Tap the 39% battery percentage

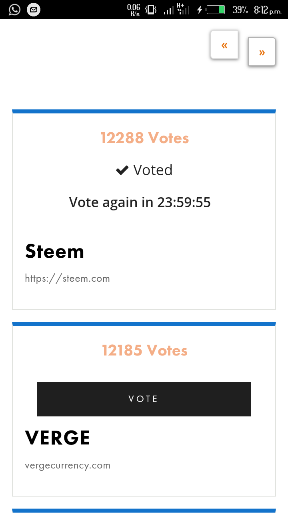pyautogui.click(x=240, y=10)
